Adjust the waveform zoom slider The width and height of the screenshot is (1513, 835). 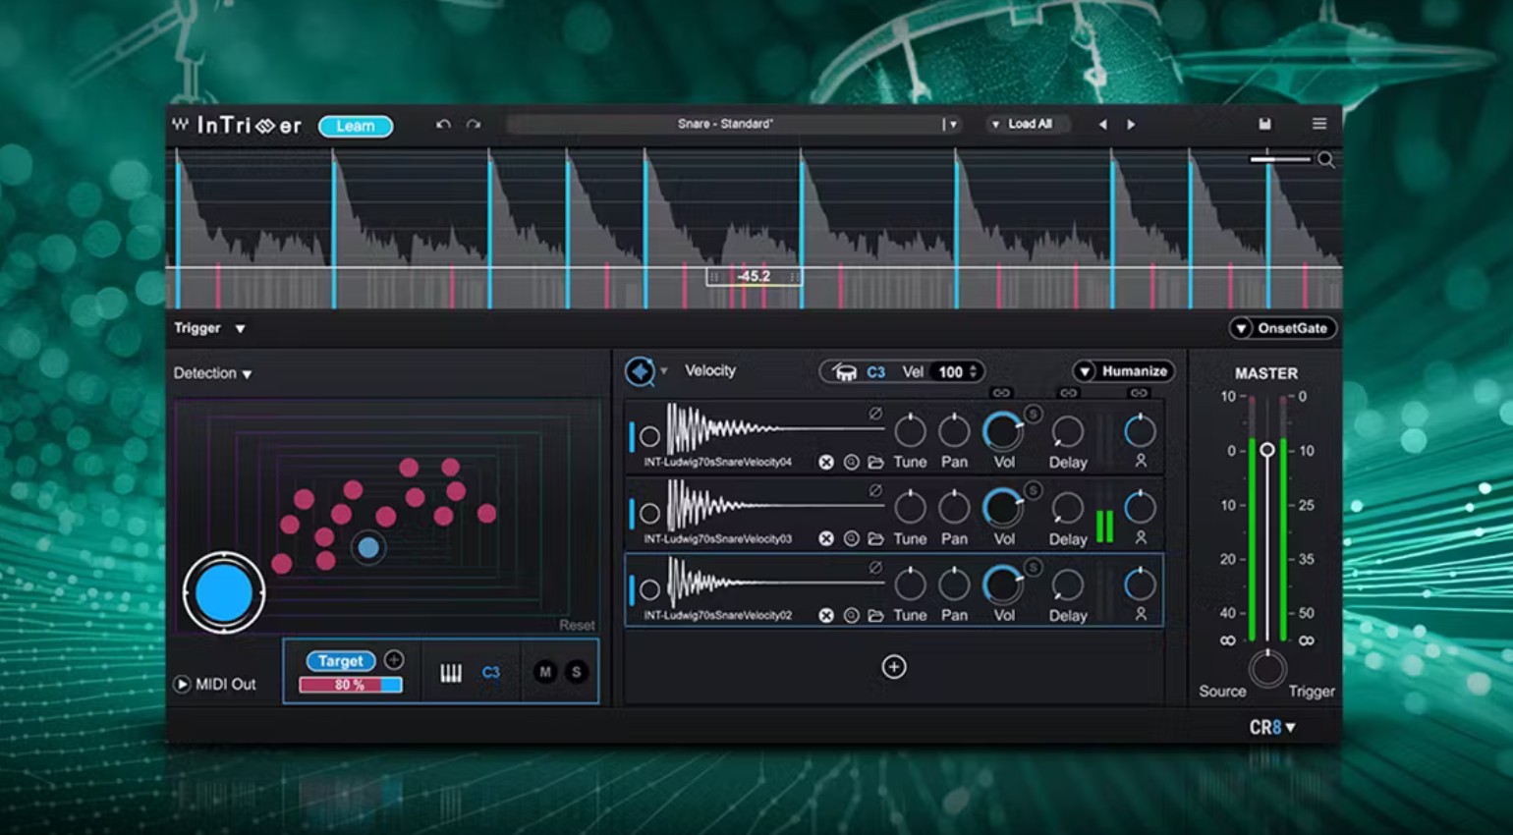1280,158
